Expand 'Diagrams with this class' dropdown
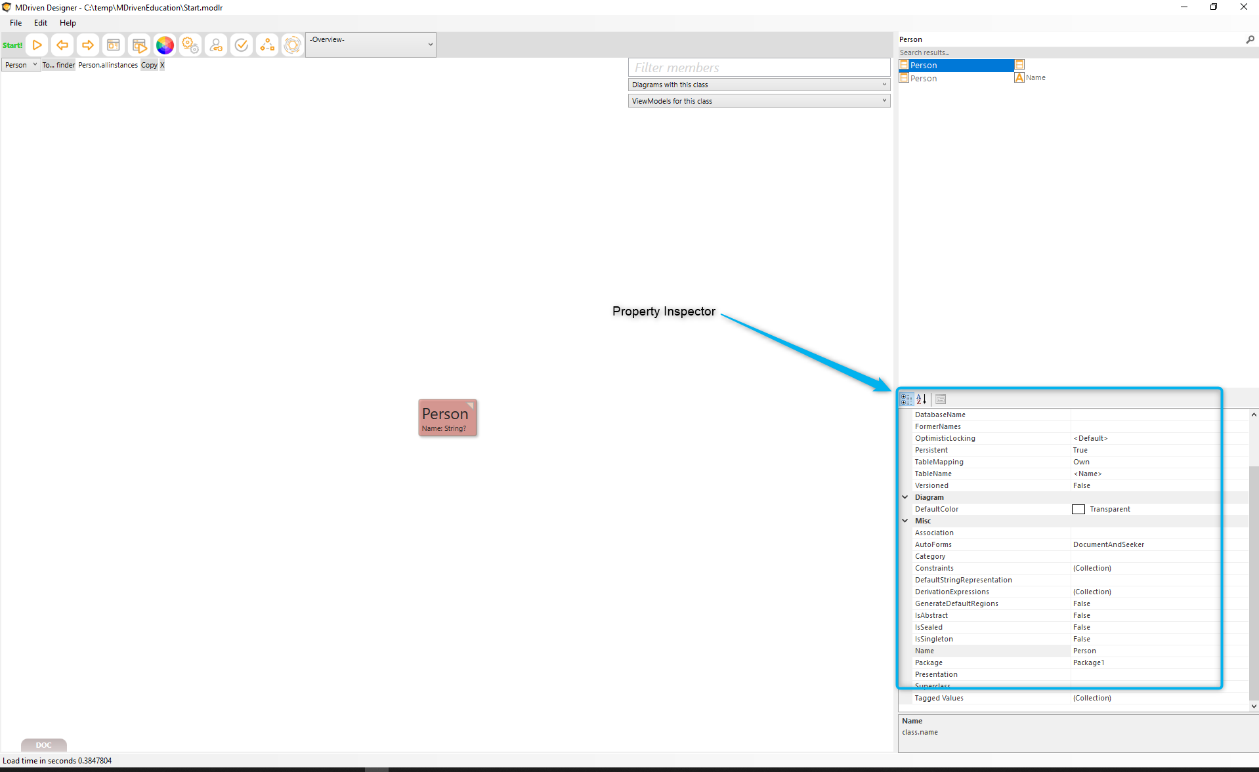1259x772 pixels. (759, 85)
